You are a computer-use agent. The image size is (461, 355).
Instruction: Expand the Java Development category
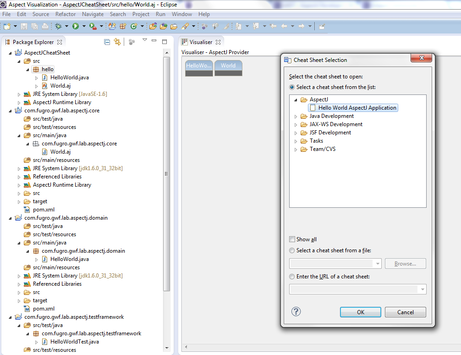[296, 116]
